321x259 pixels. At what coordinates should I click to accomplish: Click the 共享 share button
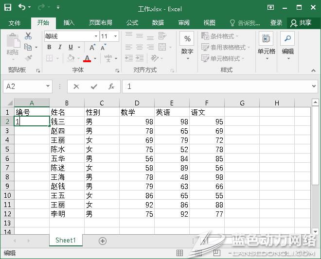301,23
